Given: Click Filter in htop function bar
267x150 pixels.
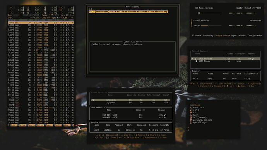Looking at the screenshot, I should tap(40, 125).
